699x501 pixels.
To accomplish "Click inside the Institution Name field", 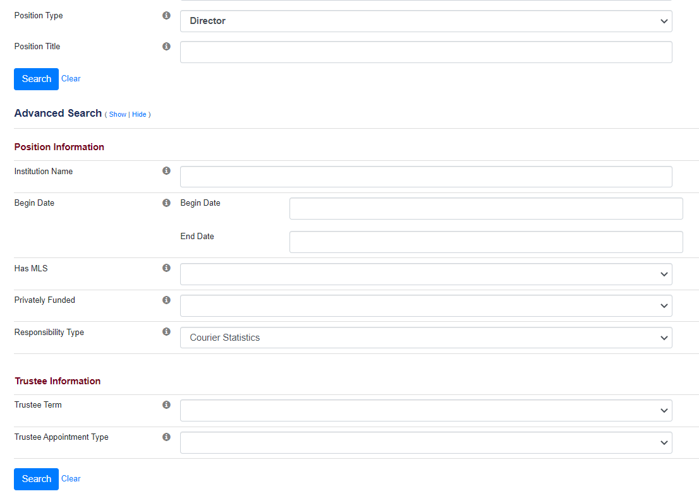I will coord(426,176).
